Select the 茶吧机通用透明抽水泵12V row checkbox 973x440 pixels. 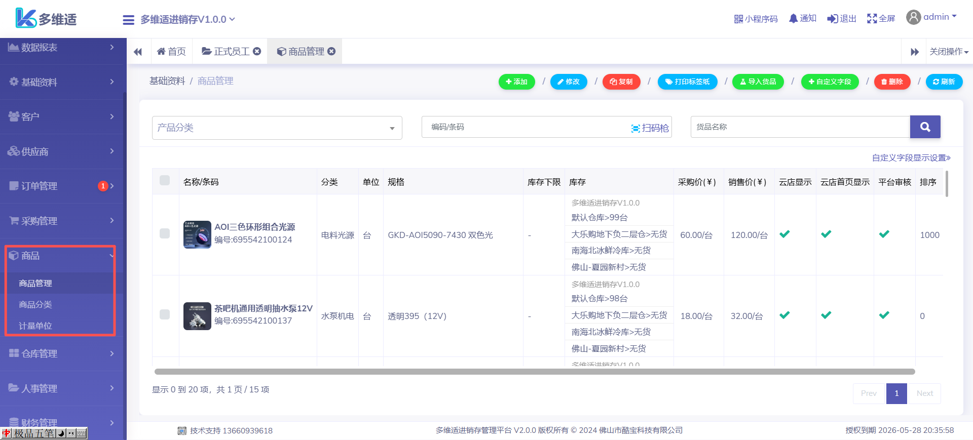coord(165,314)
